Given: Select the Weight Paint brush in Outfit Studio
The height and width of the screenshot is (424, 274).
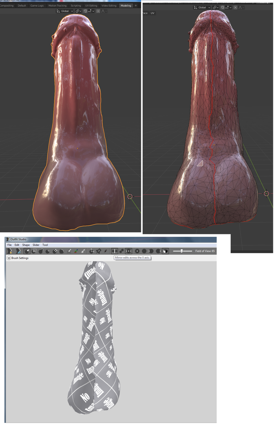Looking at the screenshot, I should pyautogui.click(x=69, y=251).
